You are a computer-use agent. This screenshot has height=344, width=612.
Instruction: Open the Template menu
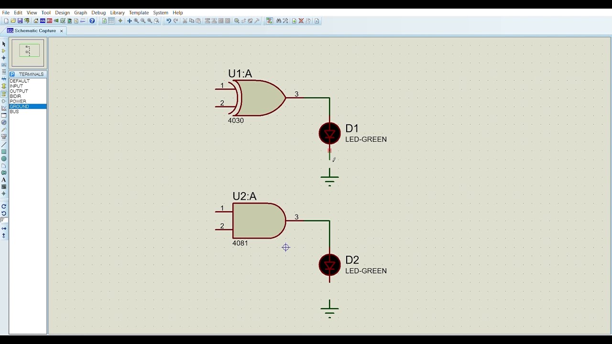139,13
